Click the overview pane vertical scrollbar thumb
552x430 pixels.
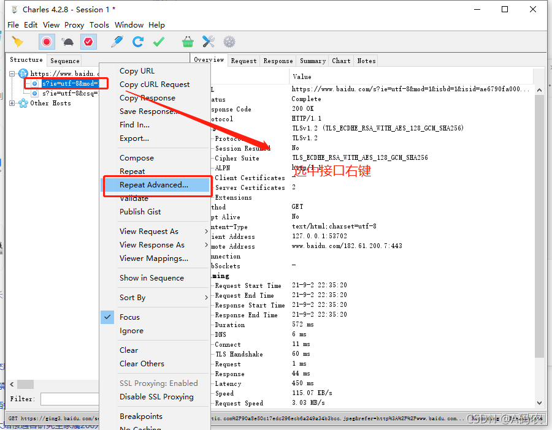coord(539,226)
